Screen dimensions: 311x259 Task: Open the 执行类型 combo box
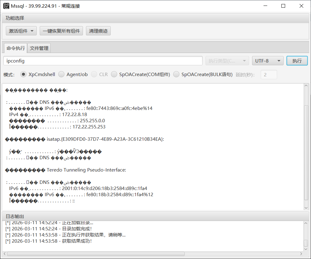(x=227, y=61)
